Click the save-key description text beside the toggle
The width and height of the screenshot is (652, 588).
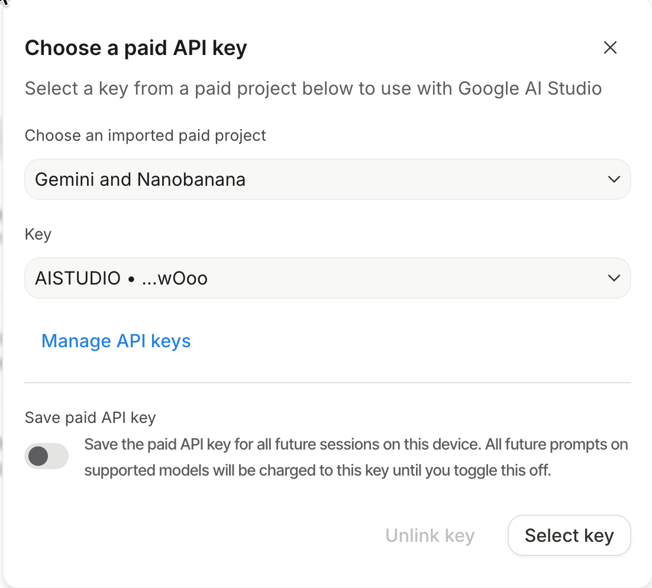click(x=356, y=444)
